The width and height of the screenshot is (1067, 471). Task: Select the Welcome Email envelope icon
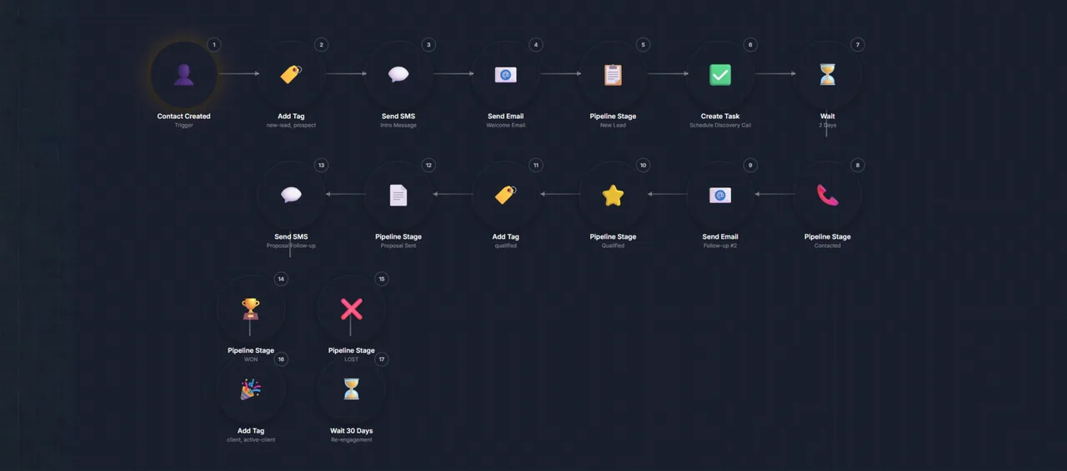(505, 75)
